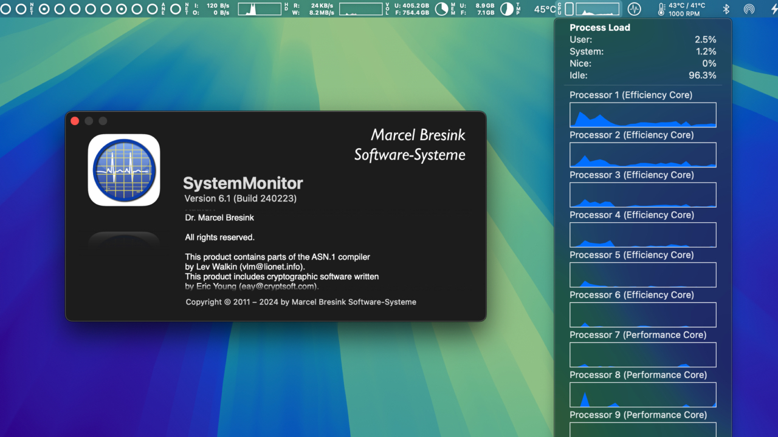Click the 1000 RPM fan speed readout
This screenshot has width=778, height=437.
[x=684, y=13]
